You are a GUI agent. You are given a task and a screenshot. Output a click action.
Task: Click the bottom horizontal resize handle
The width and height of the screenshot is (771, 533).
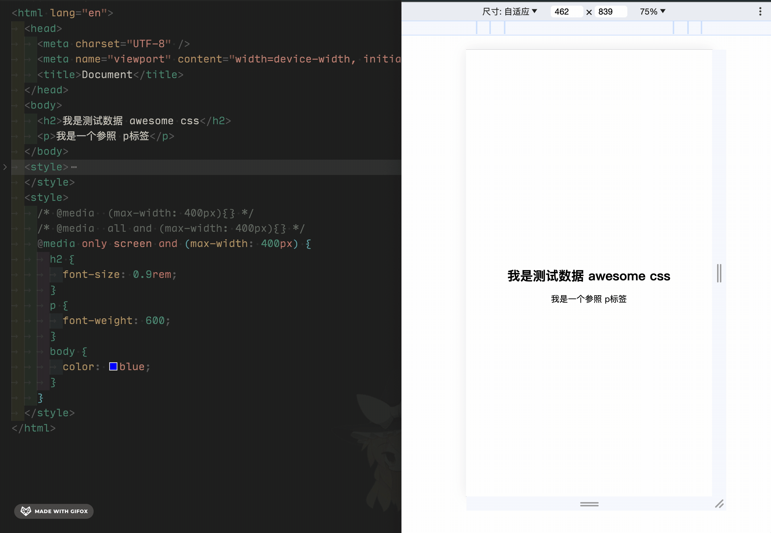(x=589, y=504)
